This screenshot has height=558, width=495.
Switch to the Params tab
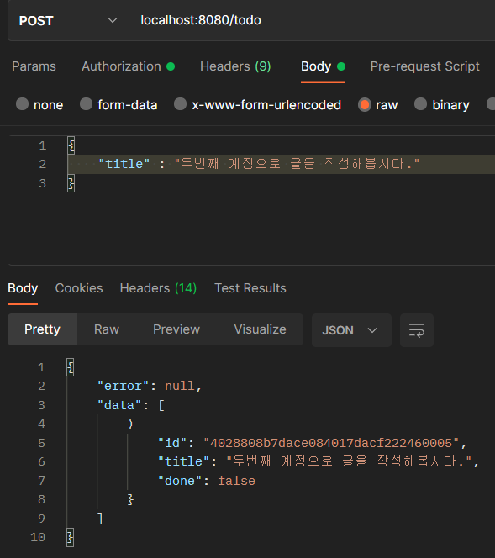[x=34, y=66]
